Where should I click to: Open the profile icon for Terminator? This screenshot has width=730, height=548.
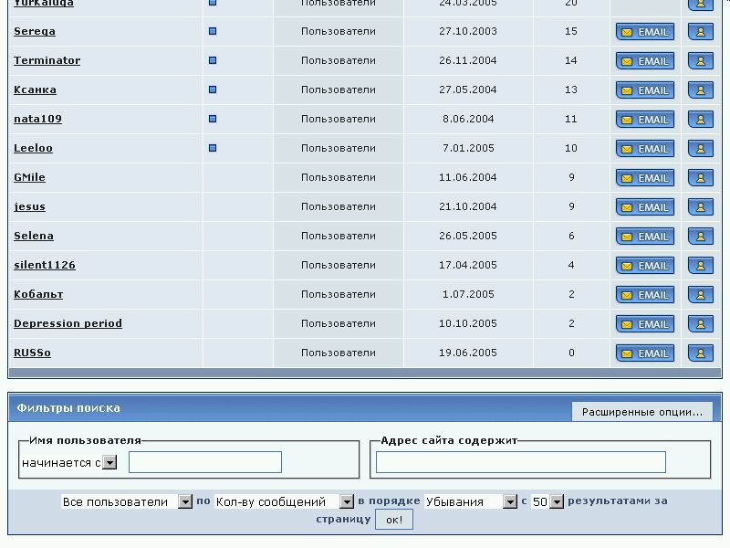tap(700, 61)
